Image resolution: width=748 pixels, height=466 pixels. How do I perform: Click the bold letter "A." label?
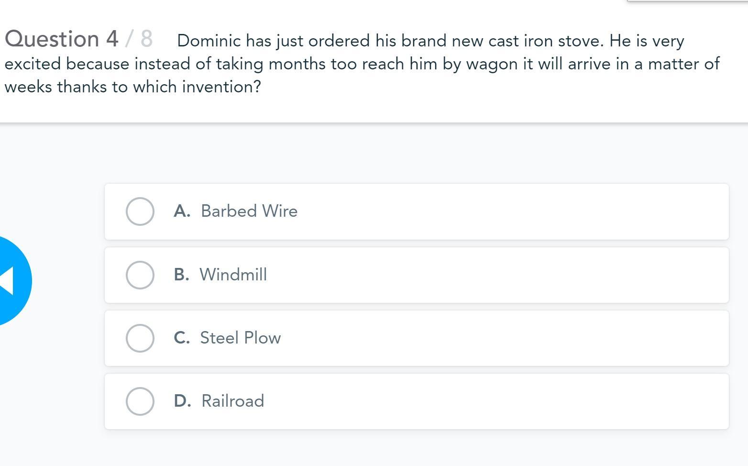point(182,211)
